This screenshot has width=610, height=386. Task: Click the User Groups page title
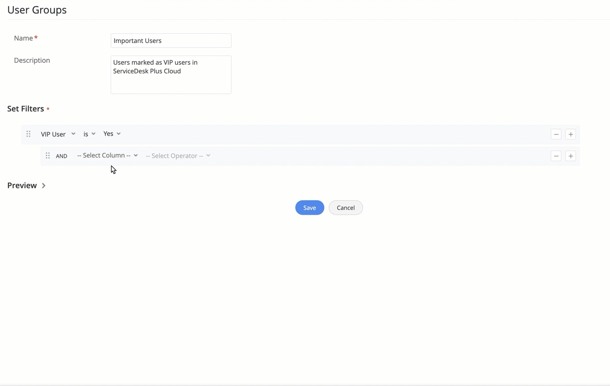click(37, 10)
